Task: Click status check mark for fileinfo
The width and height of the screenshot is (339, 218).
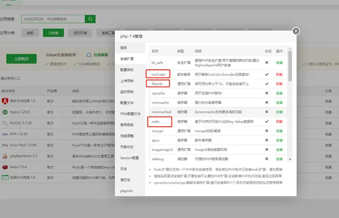Action: pos(267,84)
